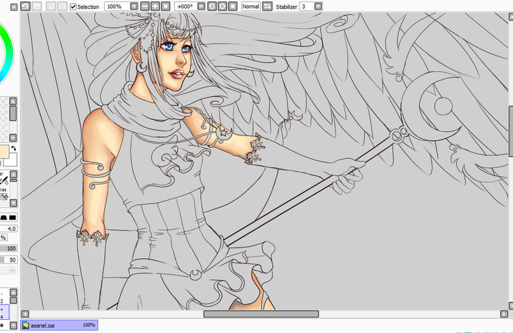Click the Redo icon on the toolbar
Image resolution: width=513 pixels, height=333 pixels.
(x=37, y=6)
